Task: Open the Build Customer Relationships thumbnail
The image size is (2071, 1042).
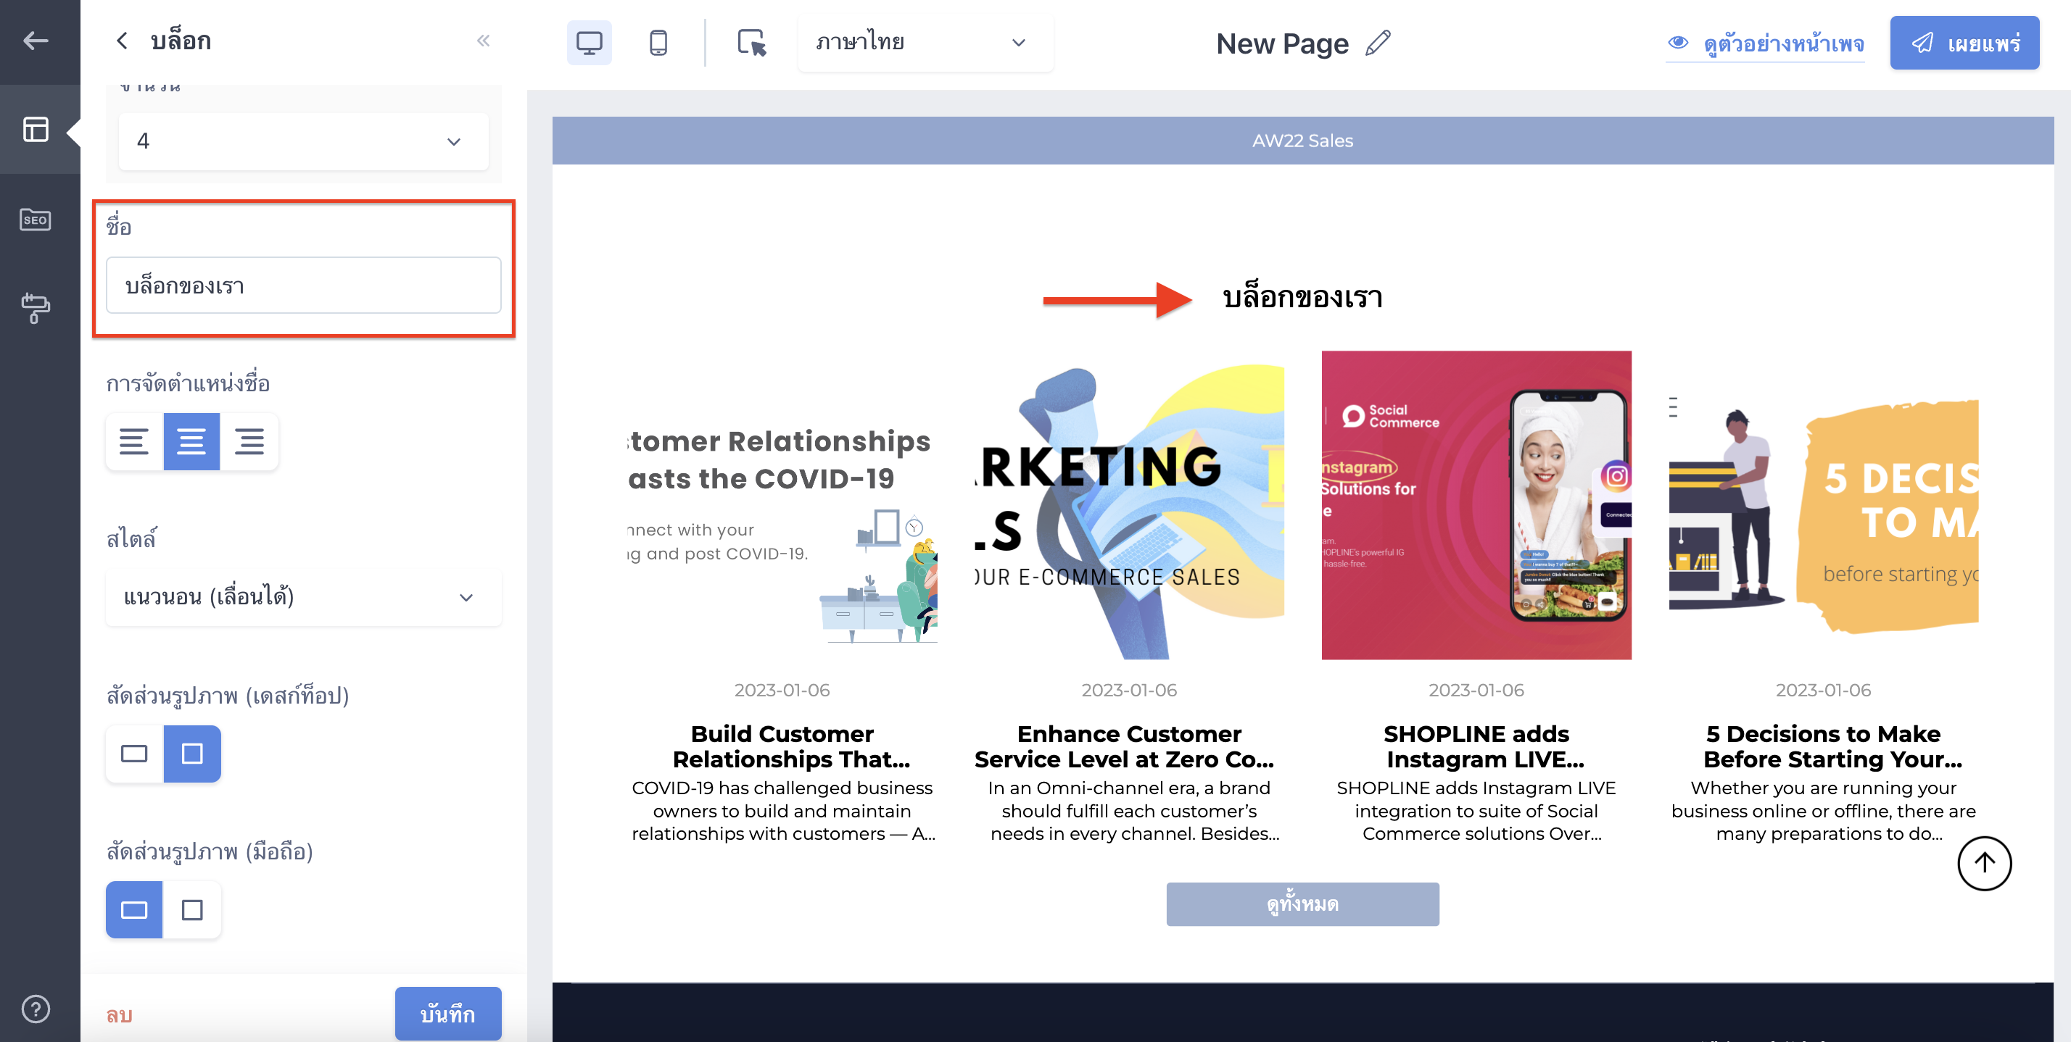Action: pyautogui.click(x=782, y=505)
